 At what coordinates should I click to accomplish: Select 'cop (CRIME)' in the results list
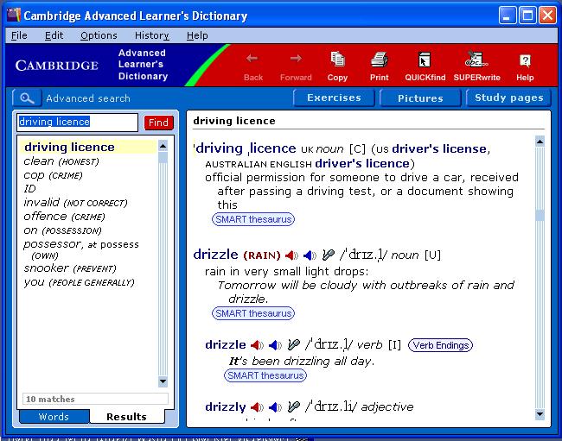click(53, 175)
